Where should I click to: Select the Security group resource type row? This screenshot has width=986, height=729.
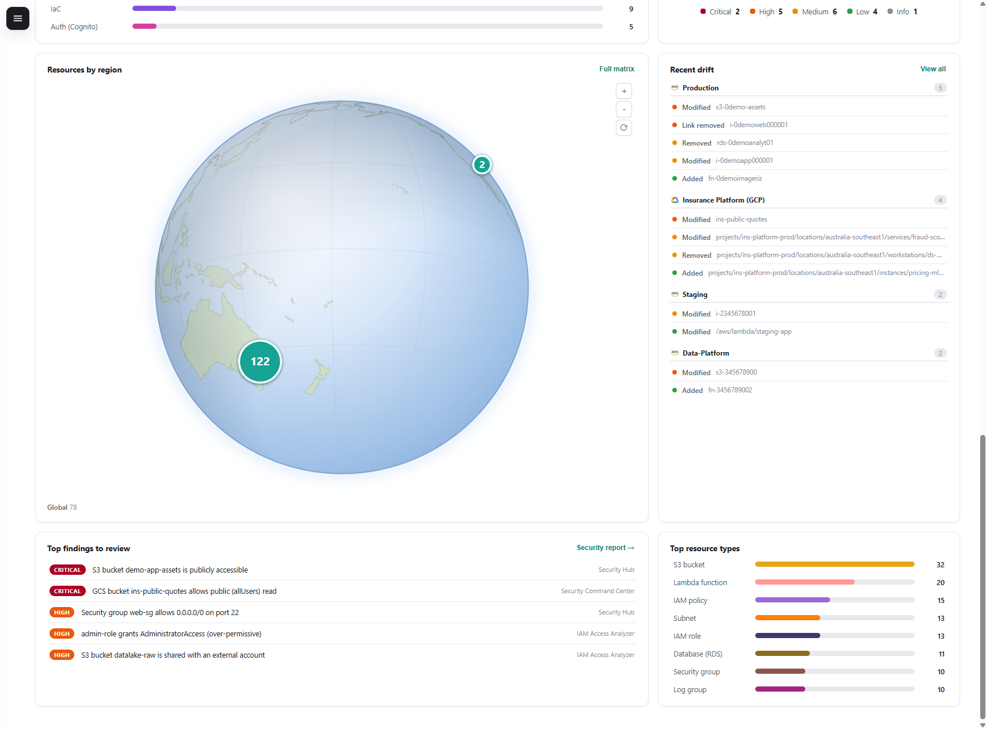[809, 672]
